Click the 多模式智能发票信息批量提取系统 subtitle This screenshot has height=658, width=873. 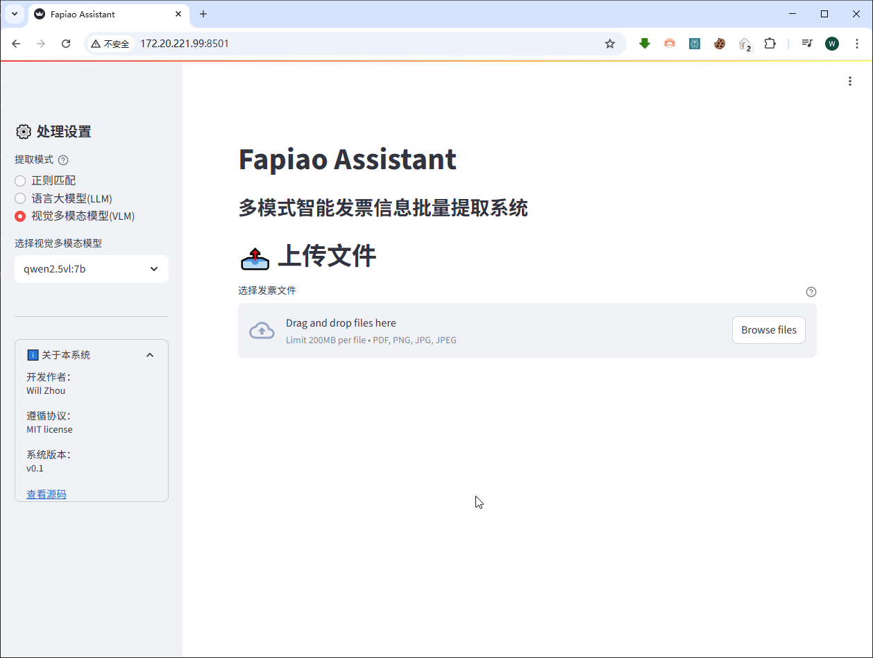pos(383,208)
